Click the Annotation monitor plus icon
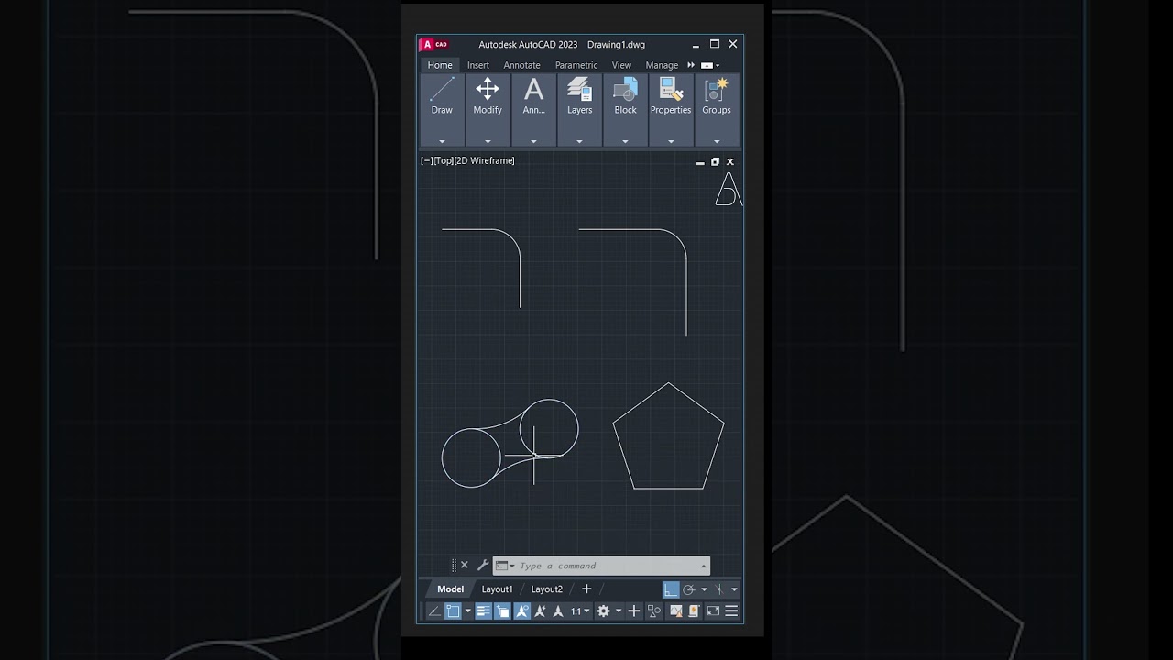The image size is (1173, 660). click(x=633, y=611)
